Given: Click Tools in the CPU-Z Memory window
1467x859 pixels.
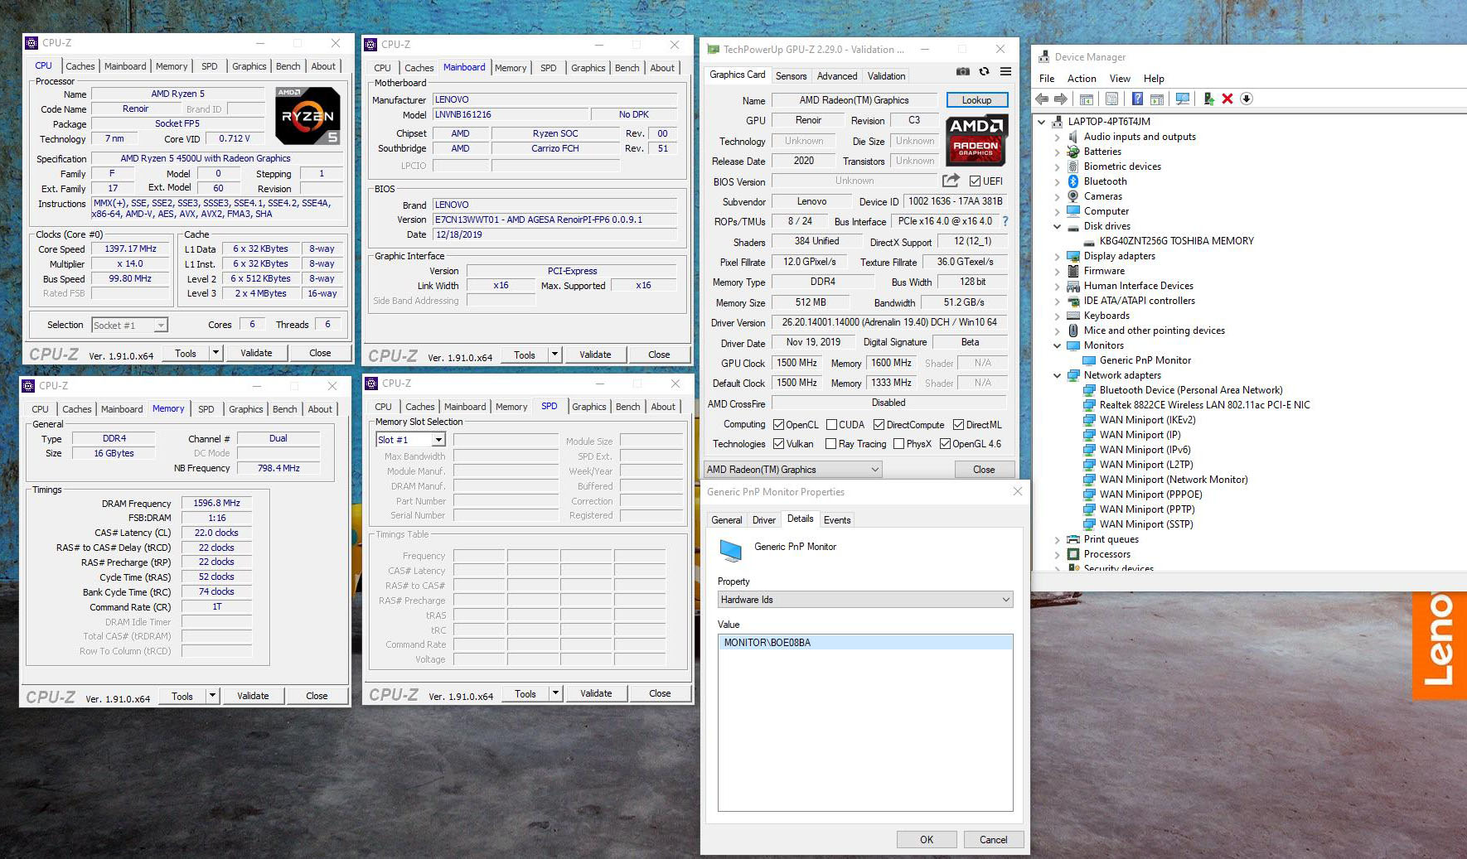Looking at the screenshot, I should pyautogui.click(x=182, y=696).
